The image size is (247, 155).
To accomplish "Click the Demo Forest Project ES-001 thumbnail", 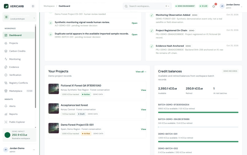I will click(54, 128).
